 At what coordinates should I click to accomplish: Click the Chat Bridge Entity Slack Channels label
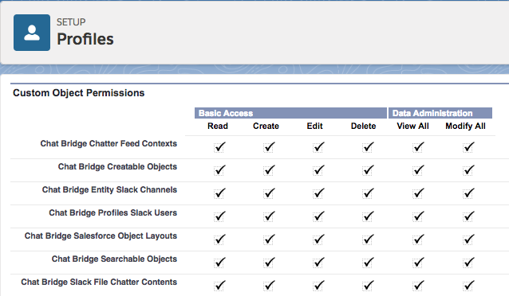109,189
